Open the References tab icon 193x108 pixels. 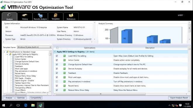point(71,15)
